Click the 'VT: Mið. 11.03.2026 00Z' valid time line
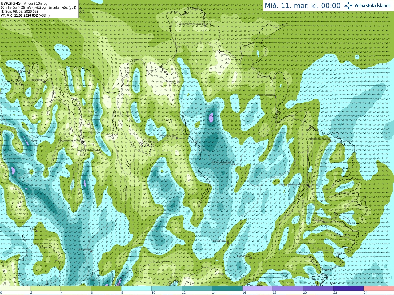This screenshot has width=394, height=295. tap(25, 15)
